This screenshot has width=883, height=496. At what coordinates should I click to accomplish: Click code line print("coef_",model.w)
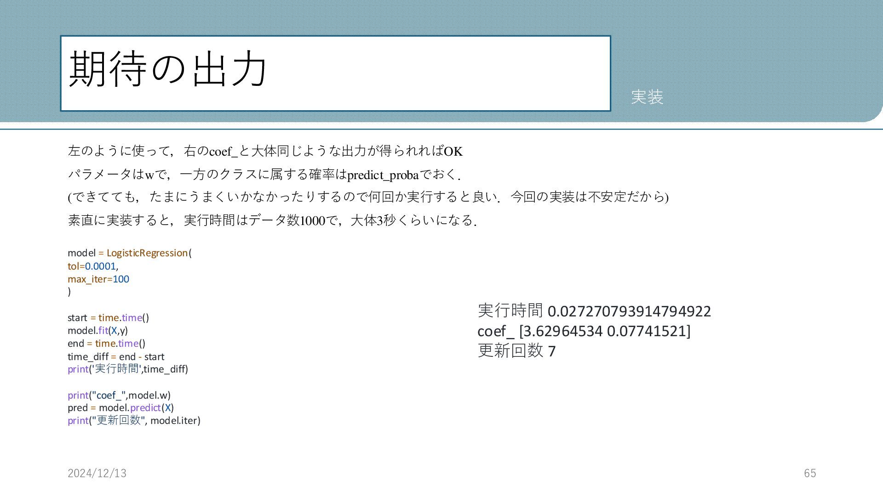click(119, 395)
